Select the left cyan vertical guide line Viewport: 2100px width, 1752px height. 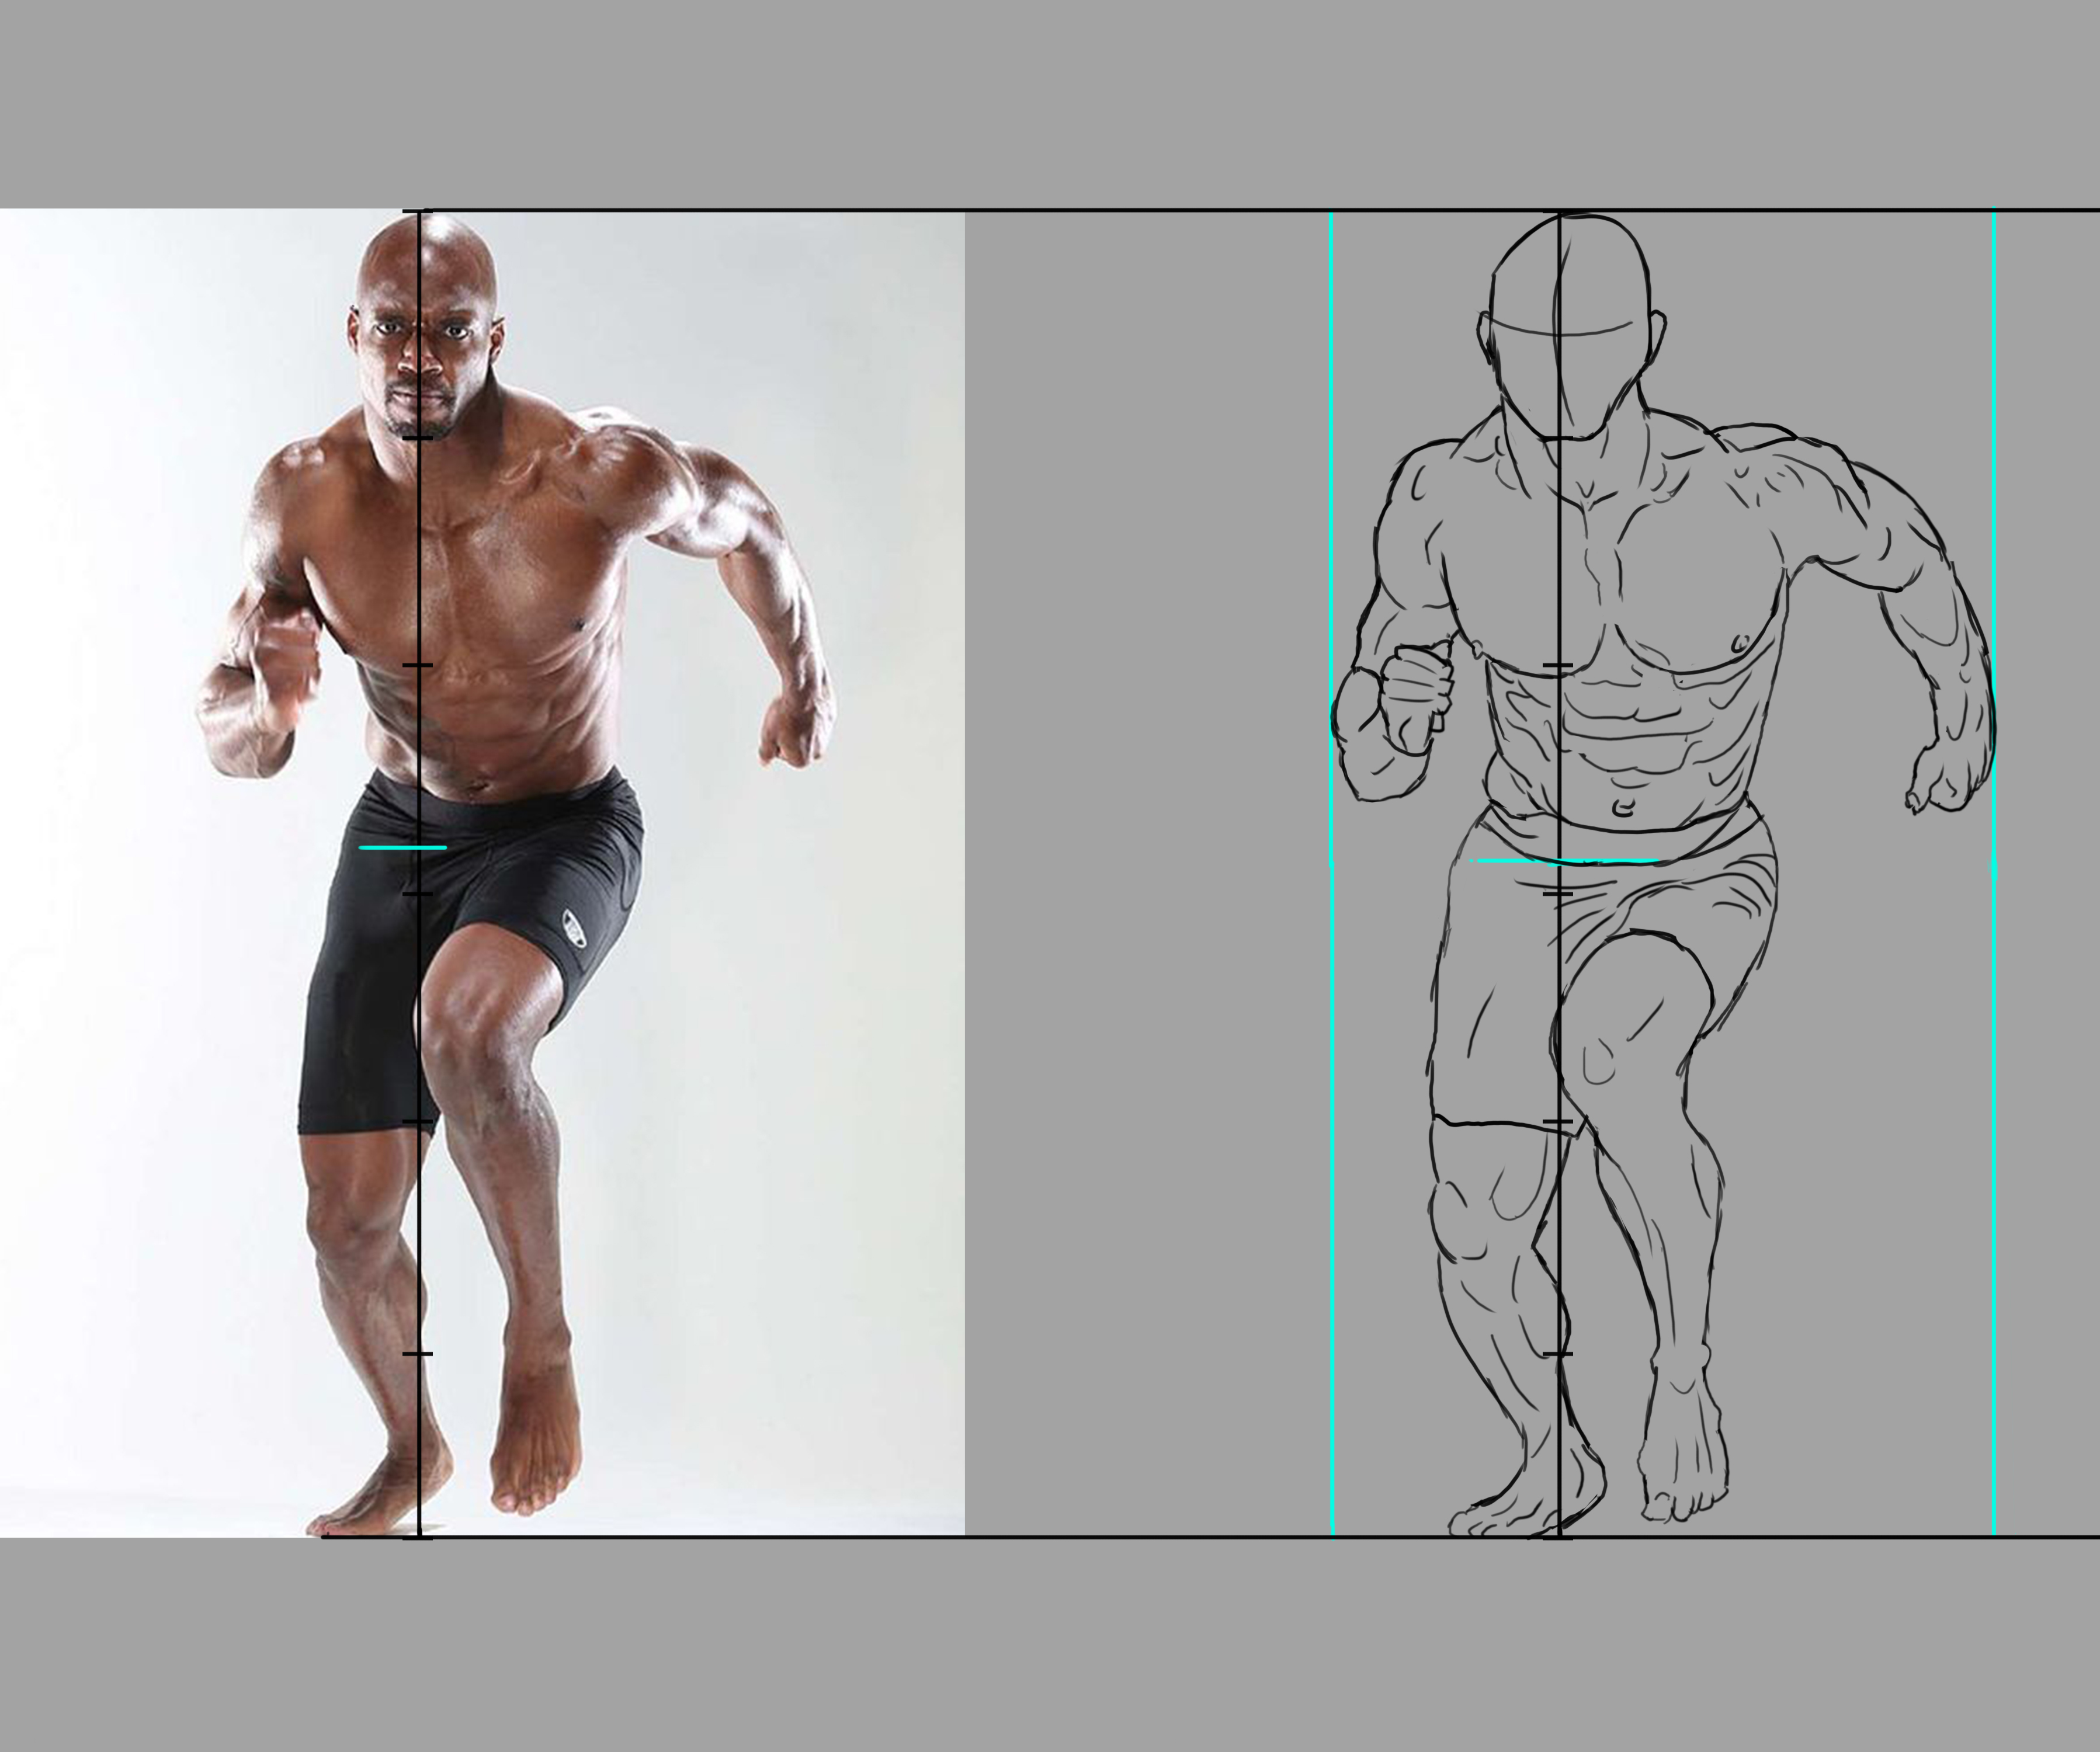pos(1331,1000)
